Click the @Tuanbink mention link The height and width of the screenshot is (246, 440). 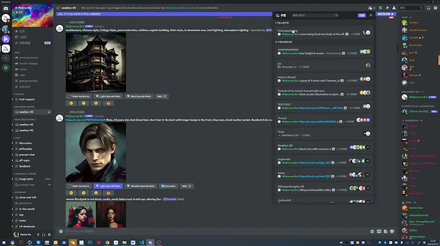pos(170,199)
